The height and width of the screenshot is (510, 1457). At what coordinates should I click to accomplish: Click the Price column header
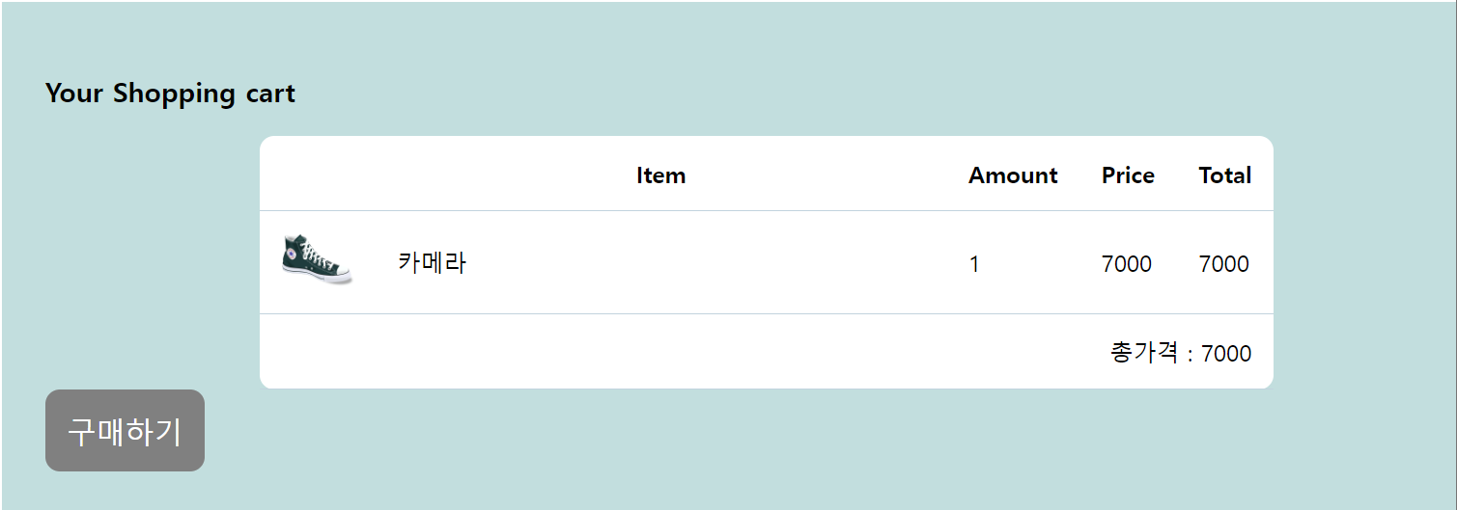1128,175
